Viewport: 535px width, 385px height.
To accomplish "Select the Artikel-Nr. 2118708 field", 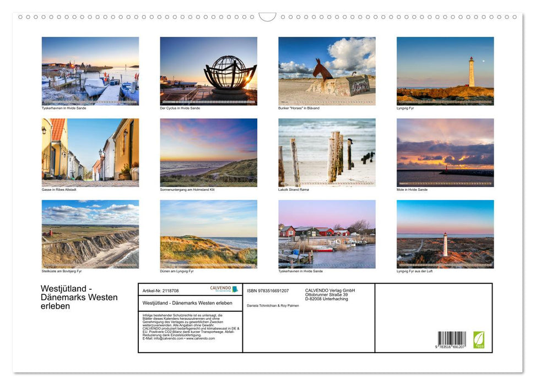I will [160, 290].
